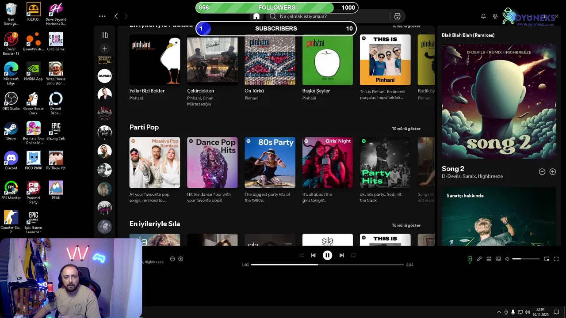Open the Yollar Bizi Bekler album
The width and height of the screenshot is (566, 318).
[154, 68]
